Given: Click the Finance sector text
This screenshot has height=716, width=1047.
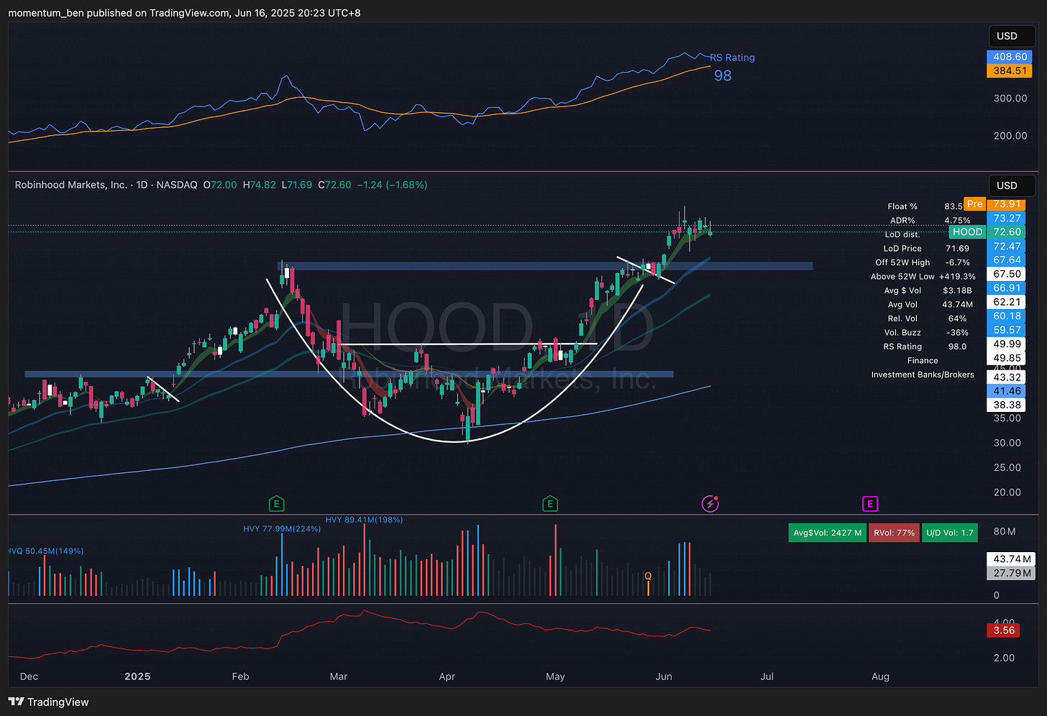Looking at the screenshot, I should [x=923, y=360].
